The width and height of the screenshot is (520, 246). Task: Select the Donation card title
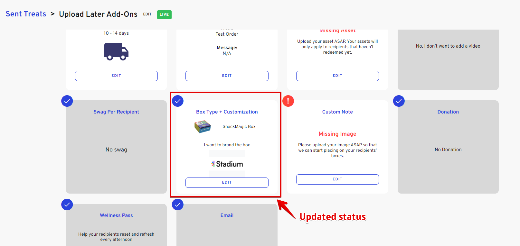pyautogui.click(x=448, y=112)
